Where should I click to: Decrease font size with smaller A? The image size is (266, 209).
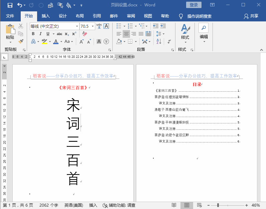tap(89, 41)
